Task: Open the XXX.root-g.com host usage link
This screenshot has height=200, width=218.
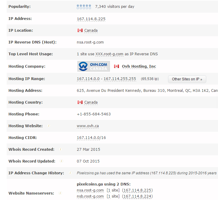Action: 109,54
